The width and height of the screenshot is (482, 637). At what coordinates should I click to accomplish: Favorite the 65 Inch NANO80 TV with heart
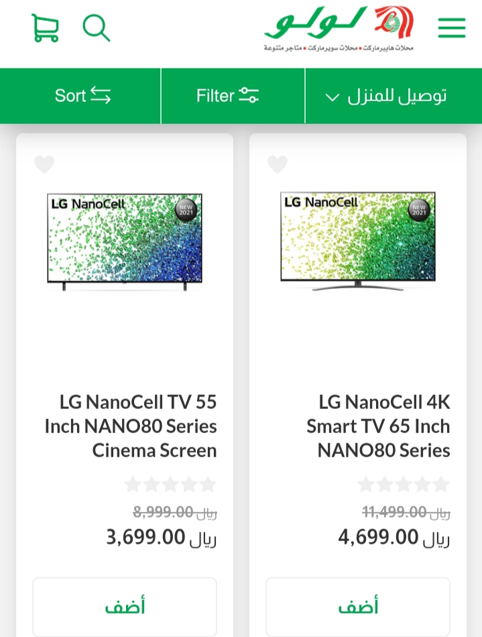click(278, 164)
